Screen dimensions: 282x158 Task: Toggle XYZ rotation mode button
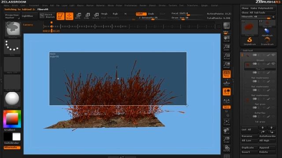pos(226,107)
